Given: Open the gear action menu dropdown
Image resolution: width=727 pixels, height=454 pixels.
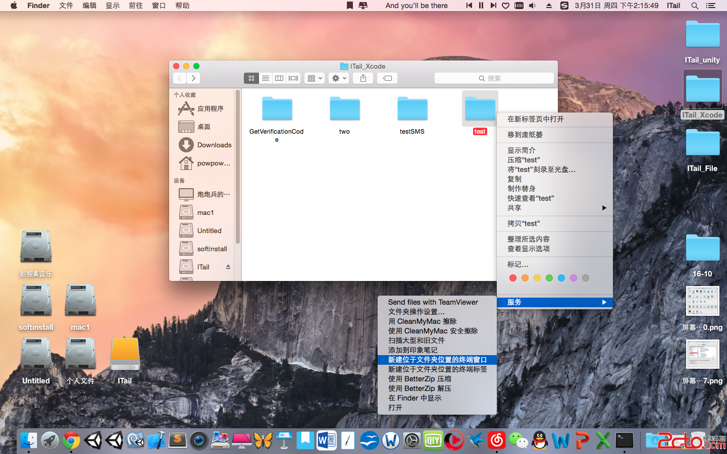Looking at the screenshot, I should (339, 78).
